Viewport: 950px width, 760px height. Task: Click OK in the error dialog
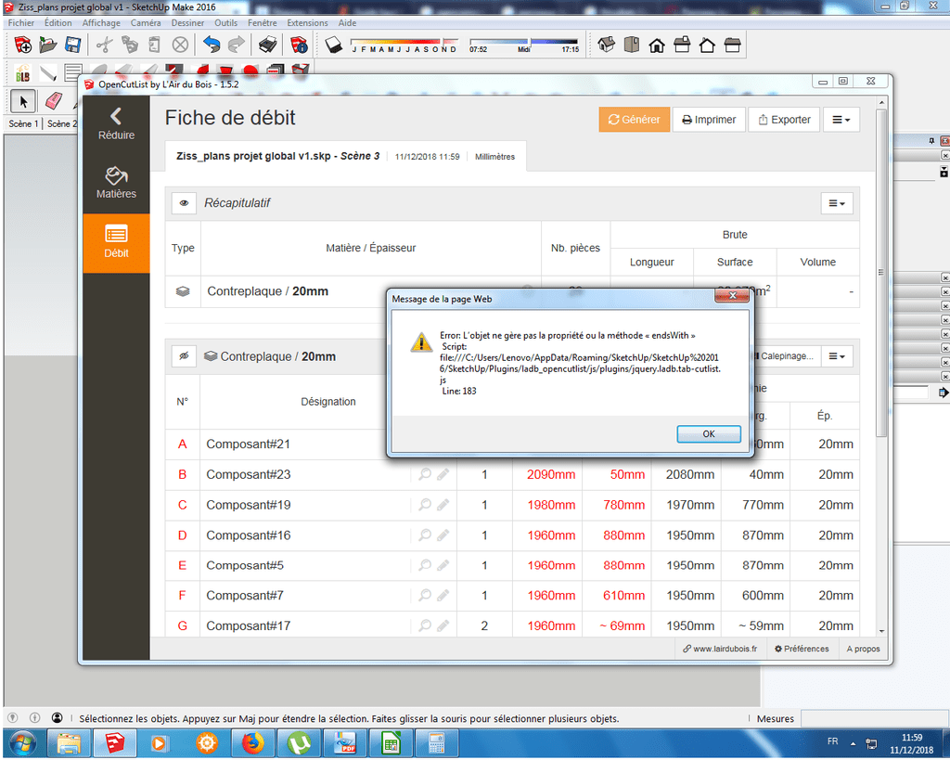[x=708, y=434]
